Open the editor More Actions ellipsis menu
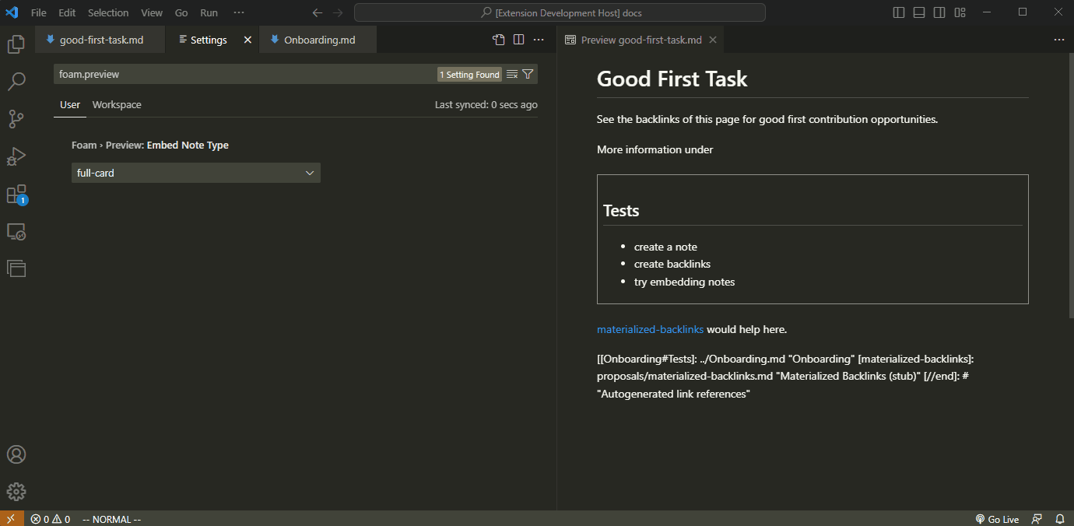This screenshot has height=526, width=1074. 539,39
